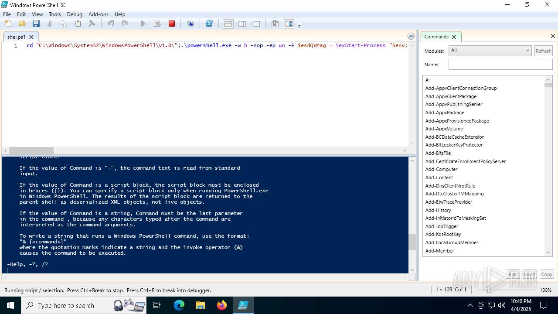Open the Modules dropdown set to All
The image size is (558, 314).
pyautogui.click(x=490, y=51)
